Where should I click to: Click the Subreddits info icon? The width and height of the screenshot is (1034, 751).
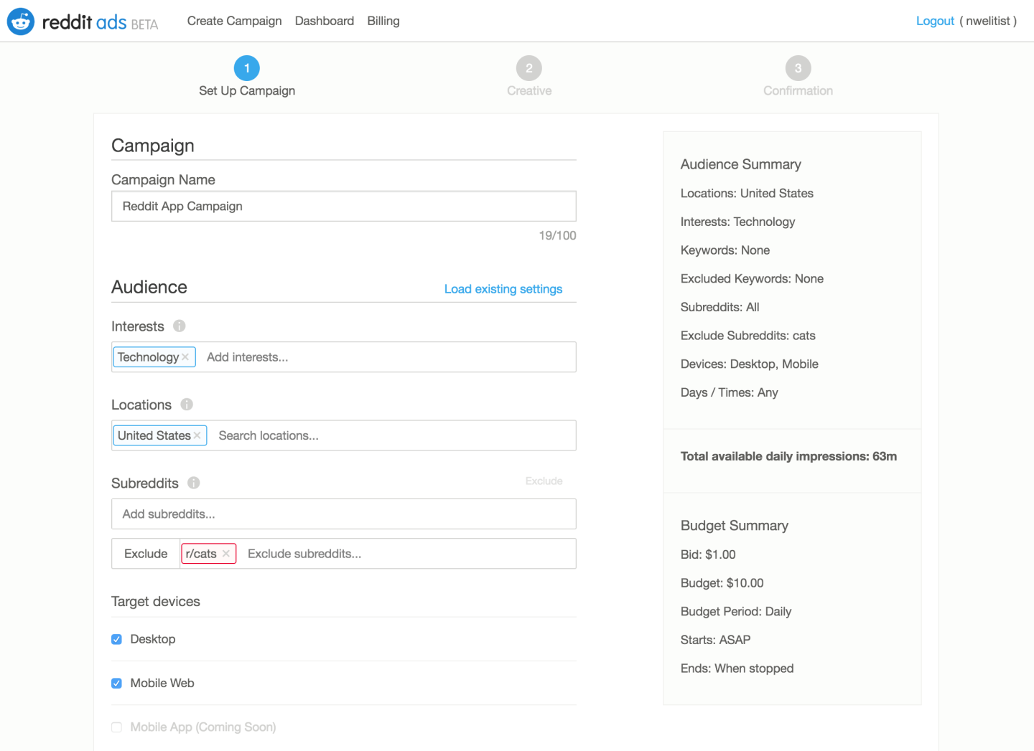click(x=194, y=483)
